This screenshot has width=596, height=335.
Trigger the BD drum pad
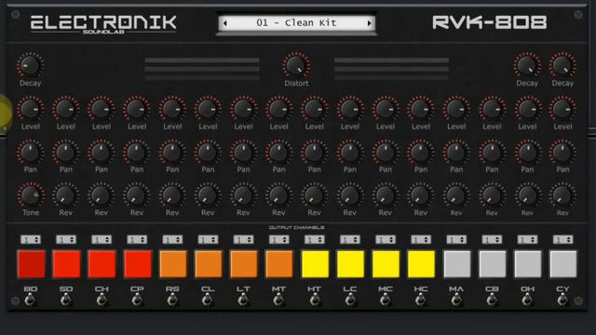tap(31, 264)
